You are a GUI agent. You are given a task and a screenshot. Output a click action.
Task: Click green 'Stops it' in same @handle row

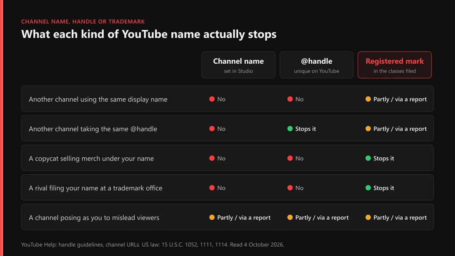(x=302, y=129)
